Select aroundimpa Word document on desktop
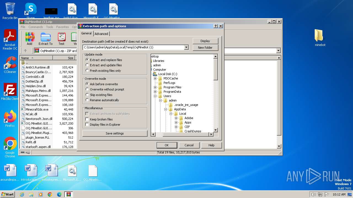Image resolution: width=353 pixels, height=198 pixels. click(x=10, y=173)
